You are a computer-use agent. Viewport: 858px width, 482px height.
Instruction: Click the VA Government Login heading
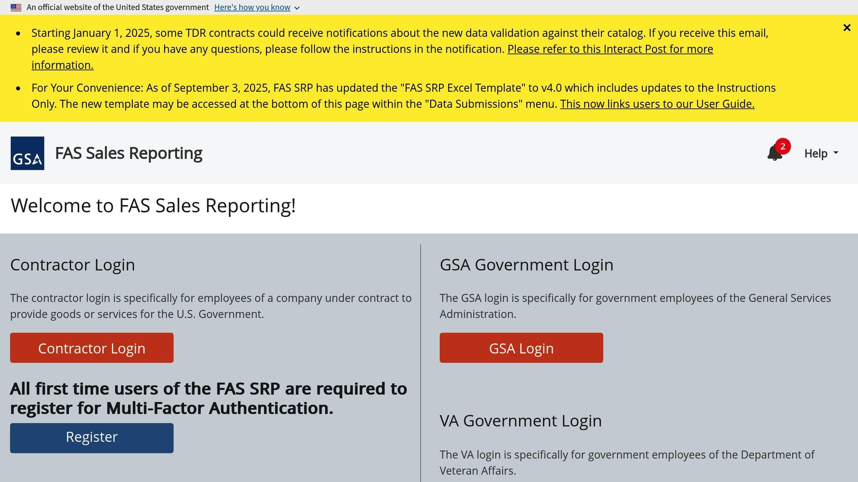(x=520, y=420)
